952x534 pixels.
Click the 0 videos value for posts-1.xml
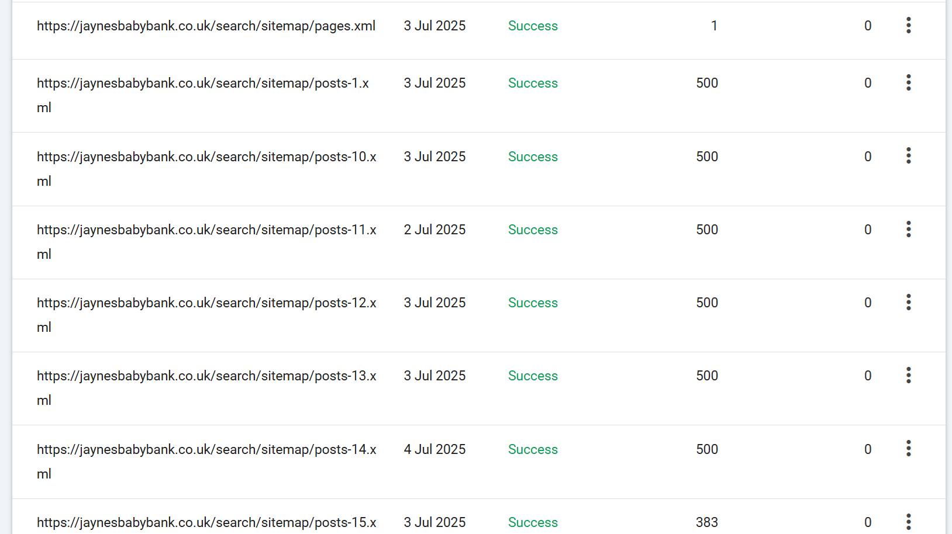(x=868, y=83)
